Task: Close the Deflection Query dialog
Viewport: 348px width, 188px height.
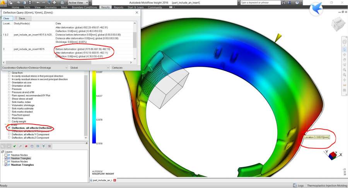Action: [137, 13]
